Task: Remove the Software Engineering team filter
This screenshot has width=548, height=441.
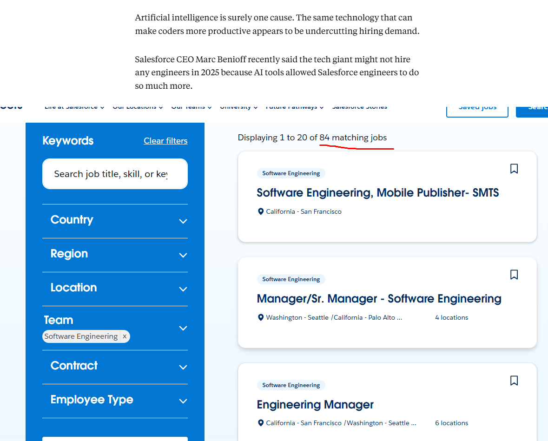Action: click(125, 336)
